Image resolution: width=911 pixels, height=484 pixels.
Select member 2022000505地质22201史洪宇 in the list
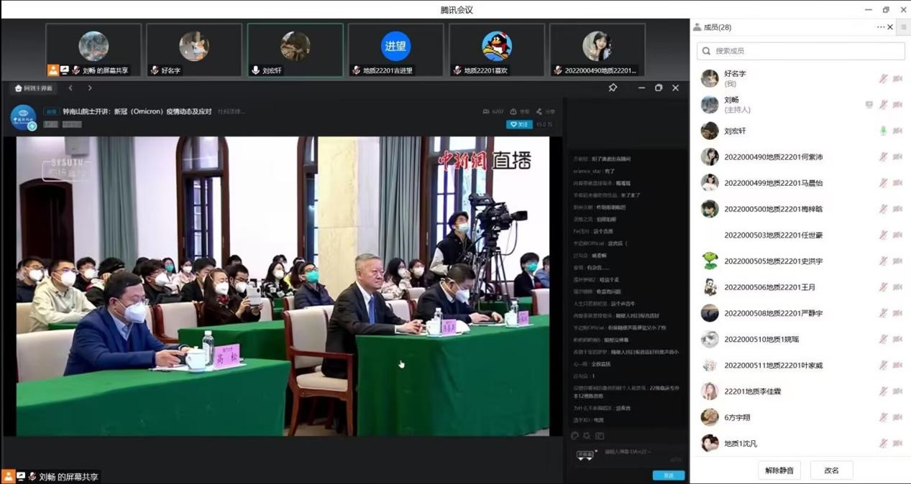tap(773, 261)
